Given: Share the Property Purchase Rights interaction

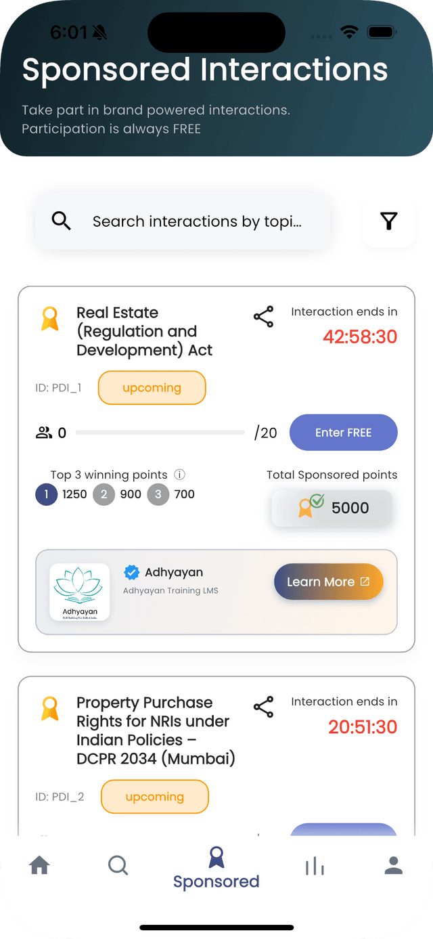Looking at the screenshot, I should coord(263,706).
